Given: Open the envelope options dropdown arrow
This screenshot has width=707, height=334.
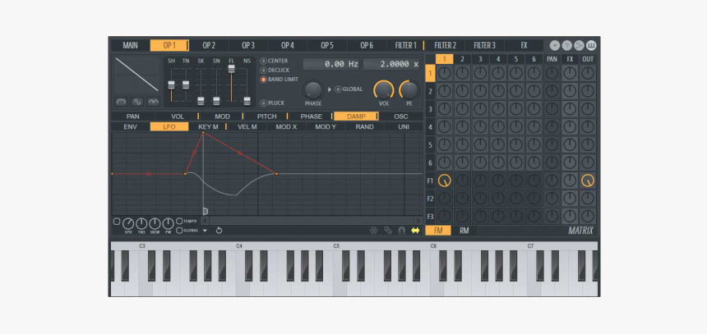Looking at the screenshot, I should pyautogui.click(x=205, y=231).
